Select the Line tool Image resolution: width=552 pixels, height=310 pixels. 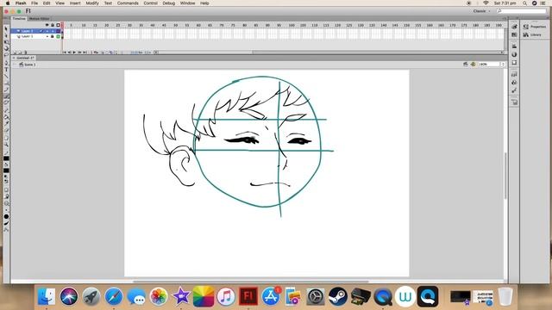[x=6, y=77]
